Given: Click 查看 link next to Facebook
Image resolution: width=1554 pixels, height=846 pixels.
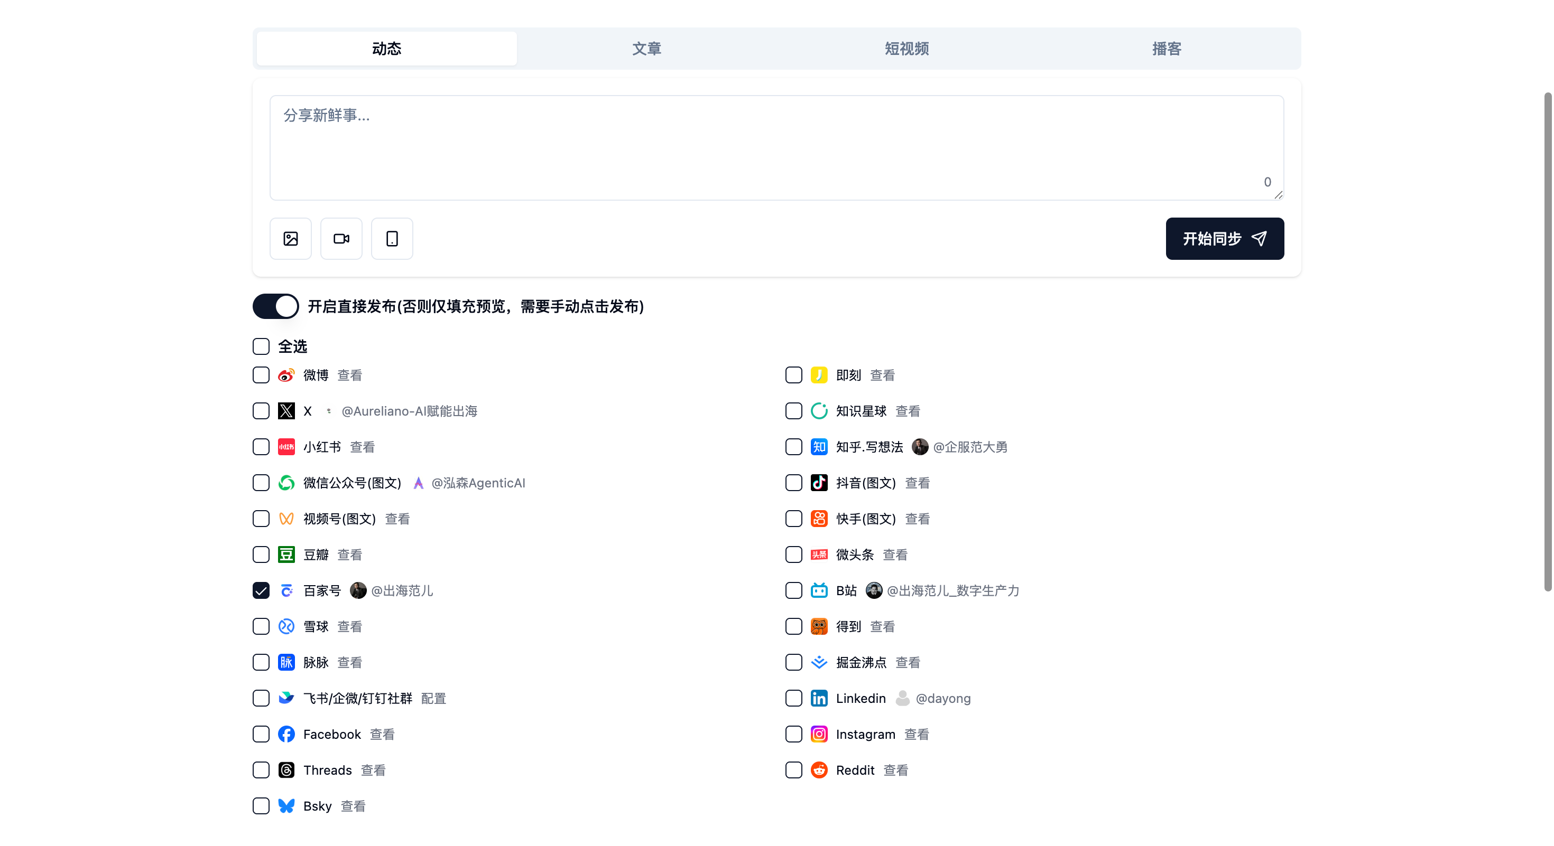Looking at the screenshot, I should tap(382, 734).
